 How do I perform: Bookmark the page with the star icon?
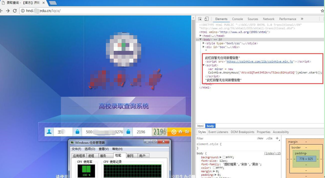tap(323, 11)
